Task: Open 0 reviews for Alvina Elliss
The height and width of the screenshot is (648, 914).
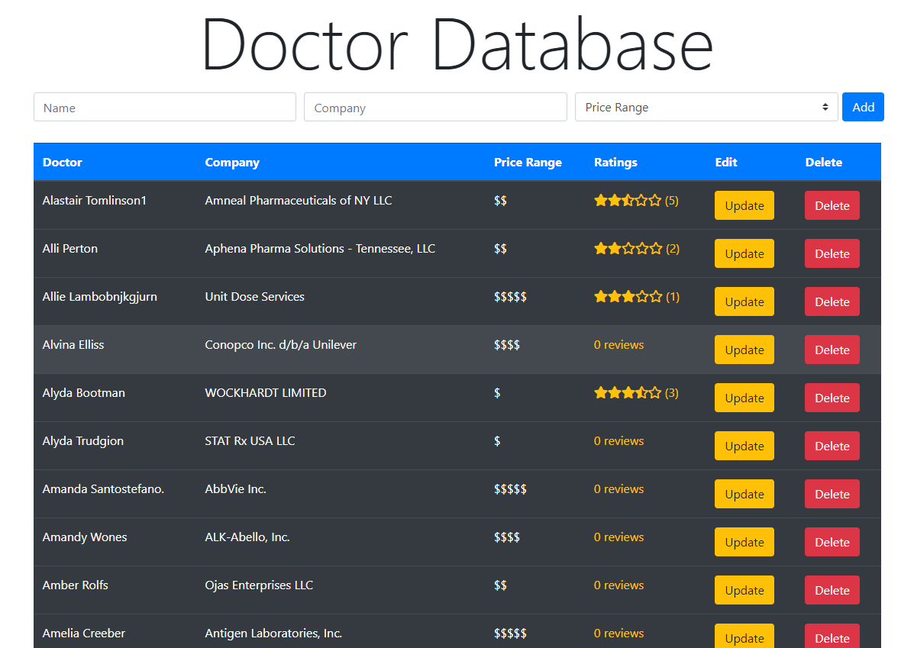Action: pos(618,345)
